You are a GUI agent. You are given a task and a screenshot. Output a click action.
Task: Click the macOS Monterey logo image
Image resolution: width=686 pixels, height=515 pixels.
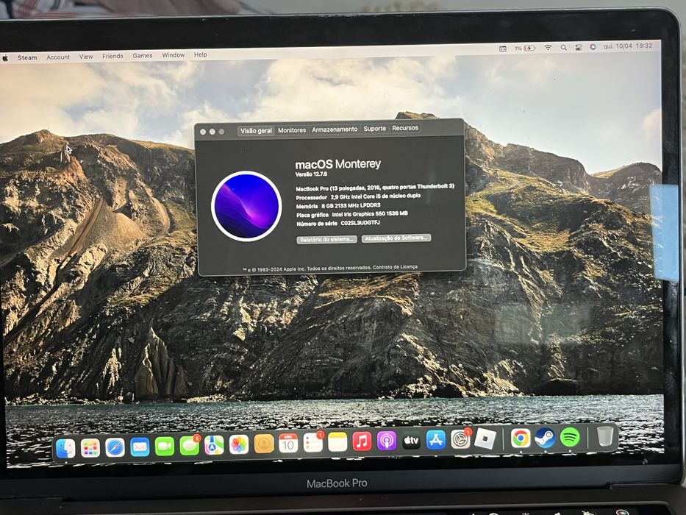246,206
